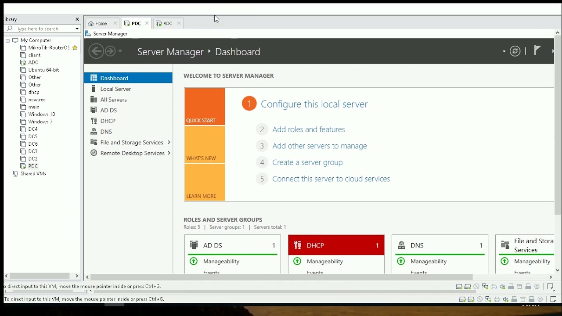Collapse the My Computer tree node
The image size is (562, 316).
coord(7,40)
